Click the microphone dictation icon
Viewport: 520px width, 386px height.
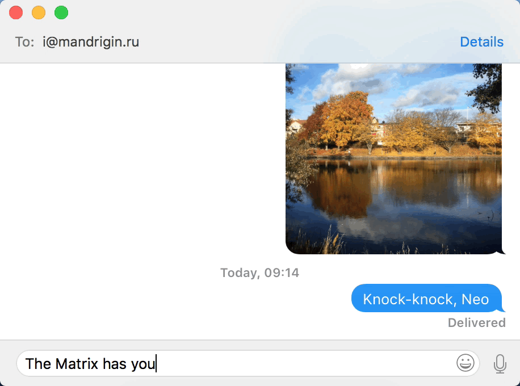pyautogui.click(x=500, y=364)
